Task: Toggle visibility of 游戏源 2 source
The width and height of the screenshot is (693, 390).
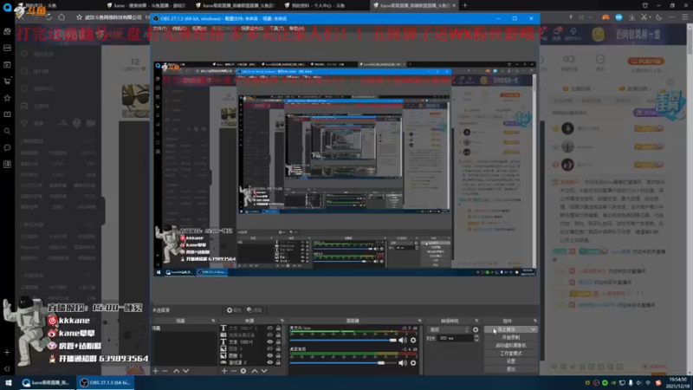Action: pyautogui.click(x=269, y=362)
